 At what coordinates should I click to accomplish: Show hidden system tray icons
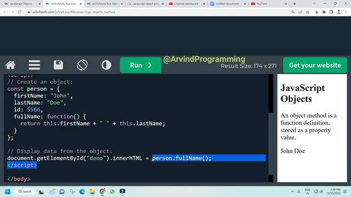pos(292,192)
